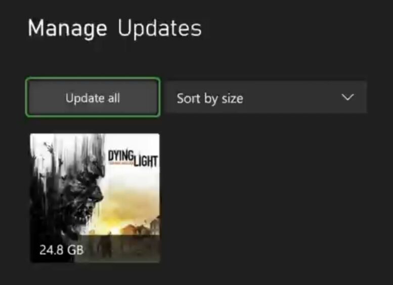Click the Update all button
Image resolution: width=393 pixels, height=285 pixels.
click(93, 97)
